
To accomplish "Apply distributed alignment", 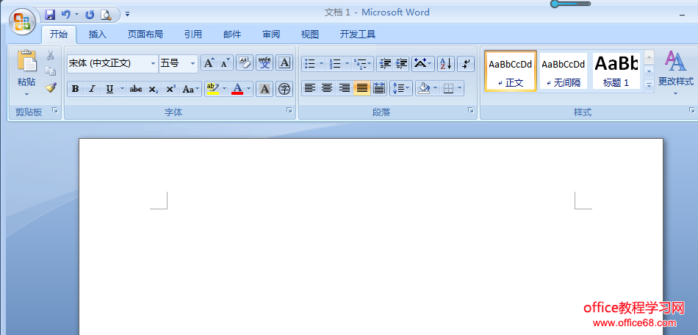I will pos(379,88).
